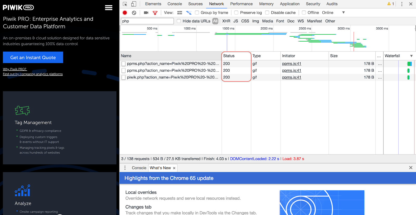The height and width of the screenshot is (215, 416).
Task: Sort by the Type column header
Action: point(266,56)
